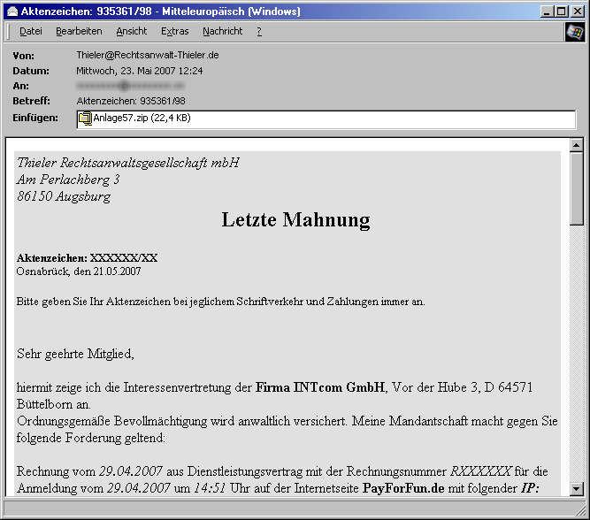590x520 pixels.
Task: Open the ? help menu
Action: [x=259, y=31]
